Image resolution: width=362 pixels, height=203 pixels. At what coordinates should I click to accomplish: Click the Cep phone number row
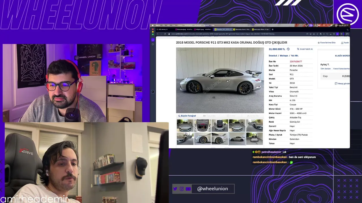point(335,76)
